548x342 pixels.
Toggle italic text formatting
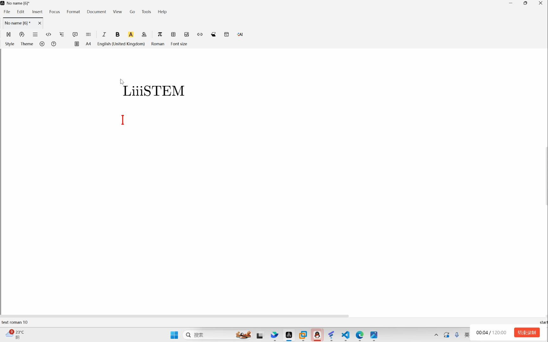click(x=104, y=34)
